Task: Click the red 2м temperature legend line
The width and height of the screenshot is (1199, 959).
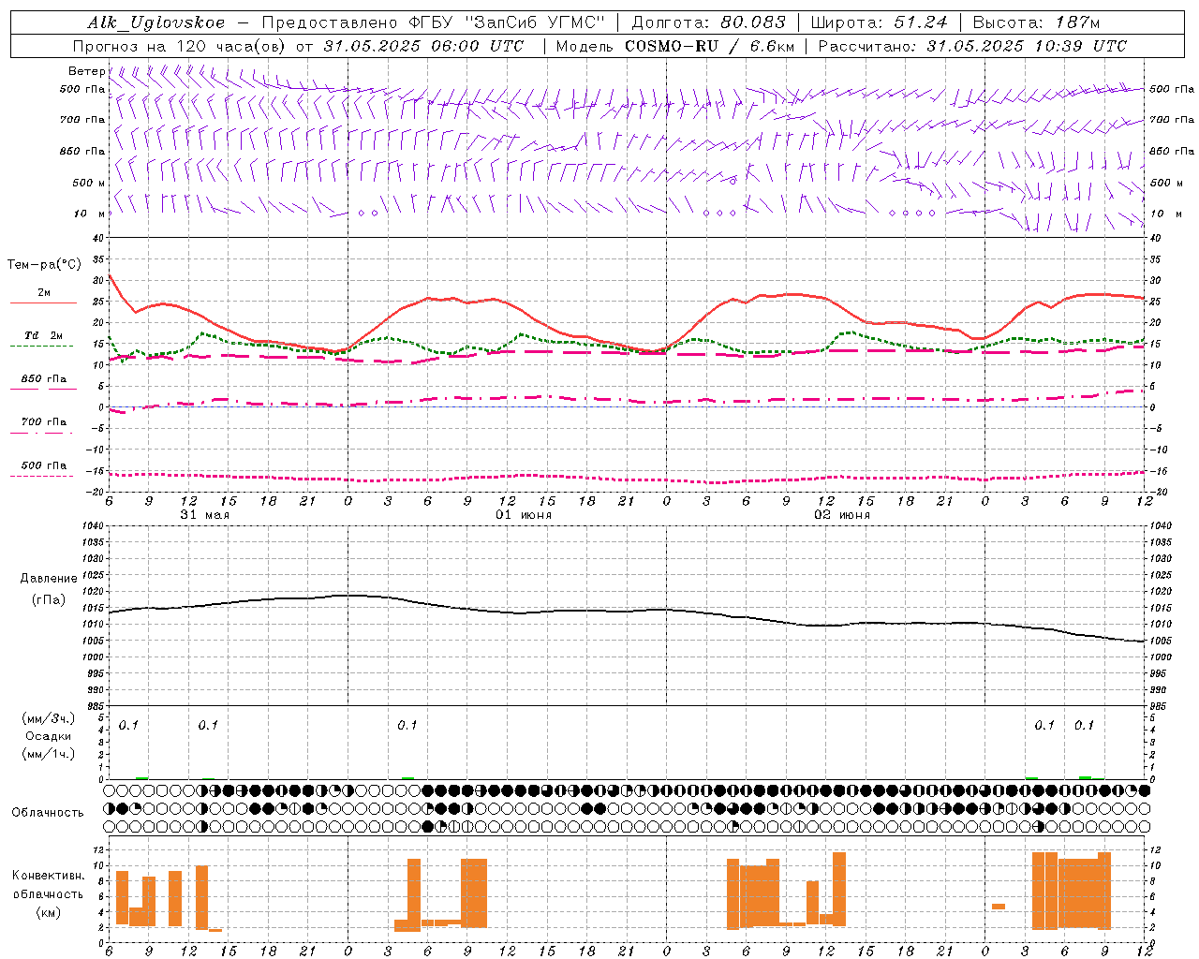Action: [43, 303]
